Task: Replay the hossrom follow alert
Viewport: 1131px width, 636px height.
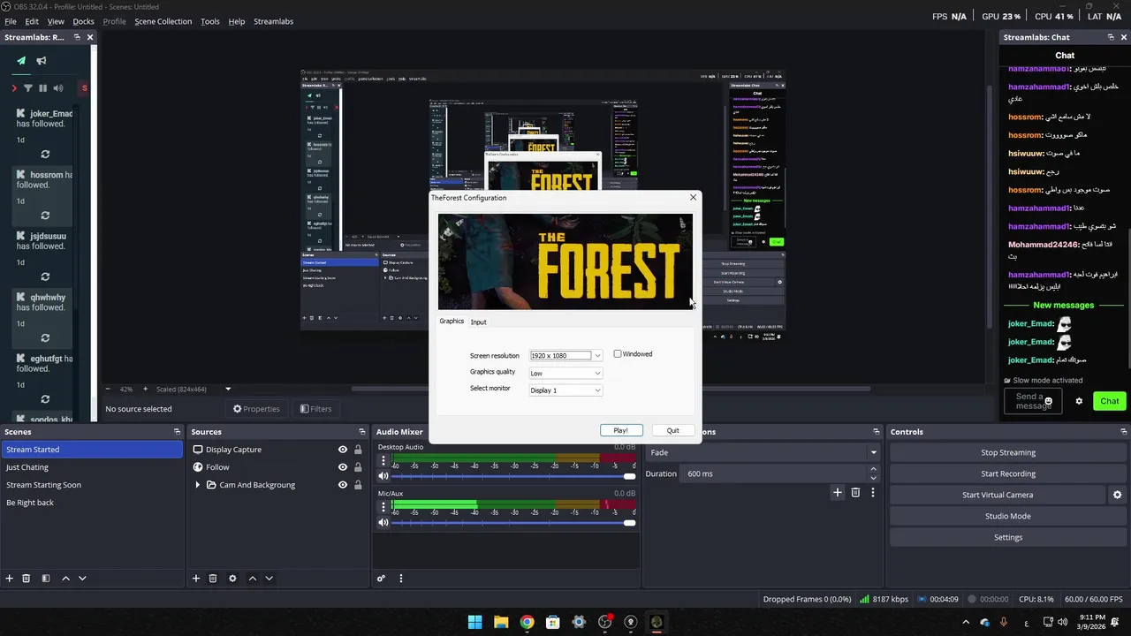Action: click(45, 215)
